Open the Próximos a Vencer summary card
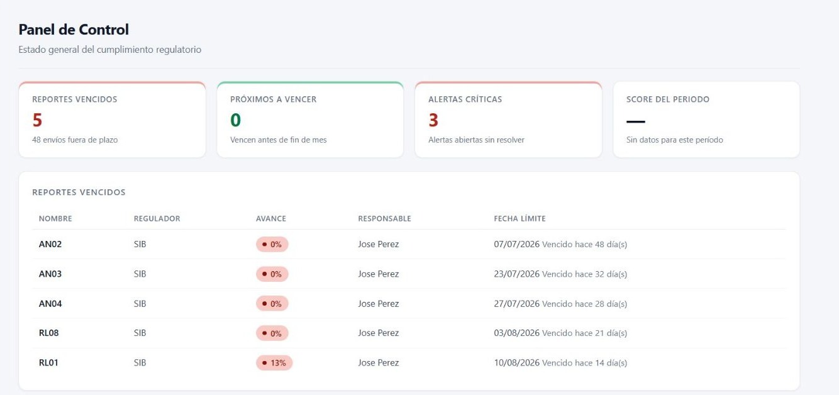Viewport: 839px width, 395px height. click(x=310, y=120)
